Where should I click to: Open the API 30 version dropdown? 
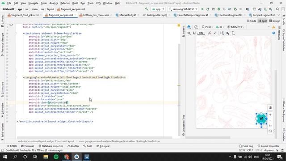click(x=220, y=27)
